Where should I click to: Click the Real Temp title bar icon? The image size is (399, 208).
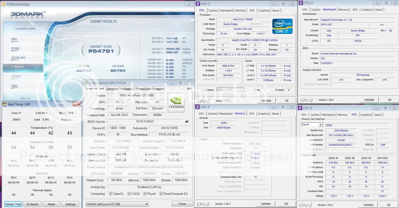tap(4, 104)
